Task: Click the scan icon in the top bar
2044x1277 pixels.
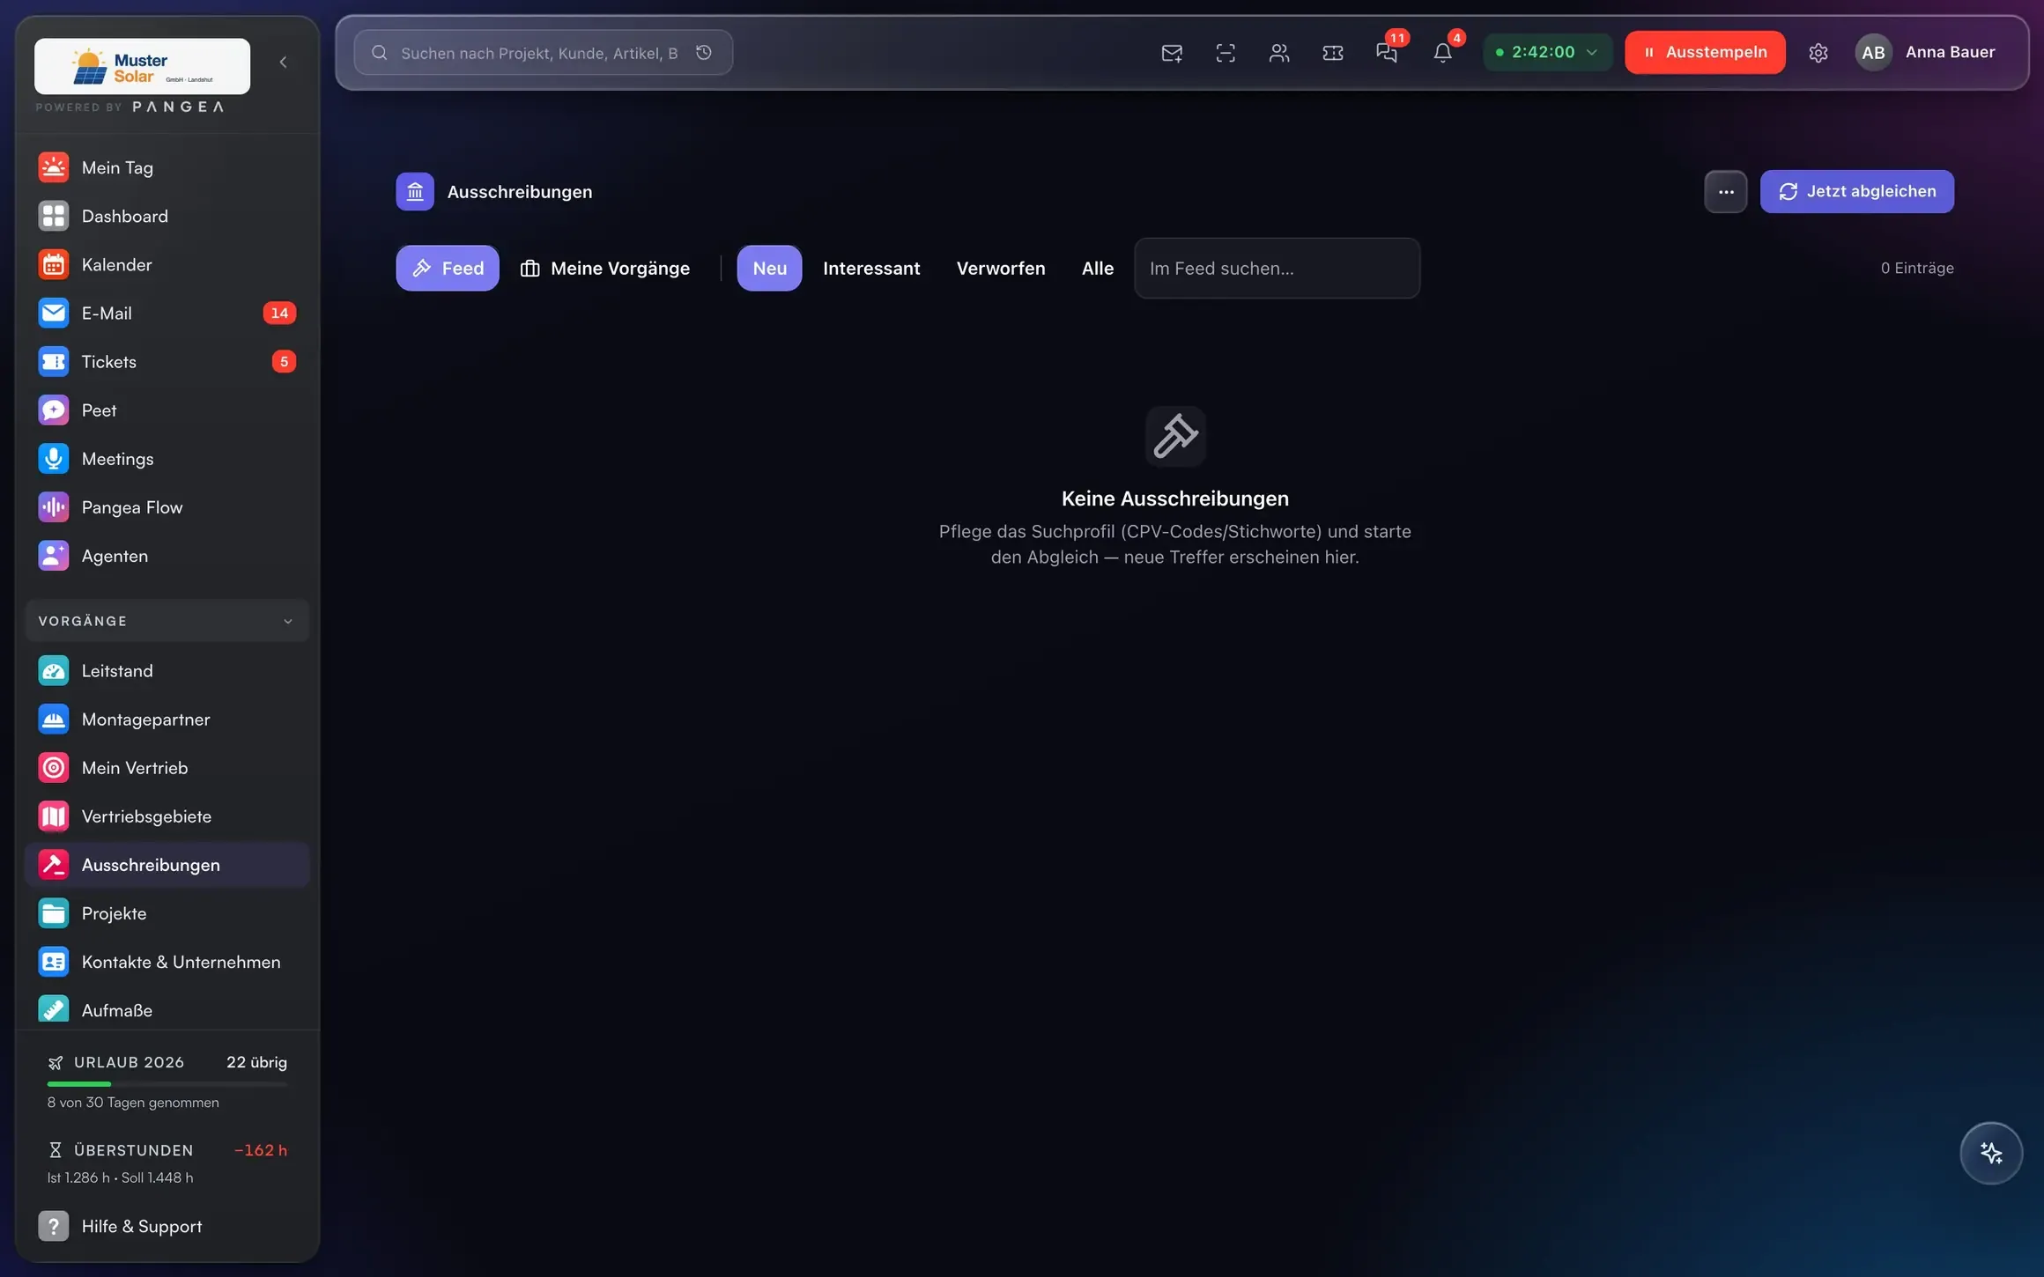Action: pos(1226,53)
